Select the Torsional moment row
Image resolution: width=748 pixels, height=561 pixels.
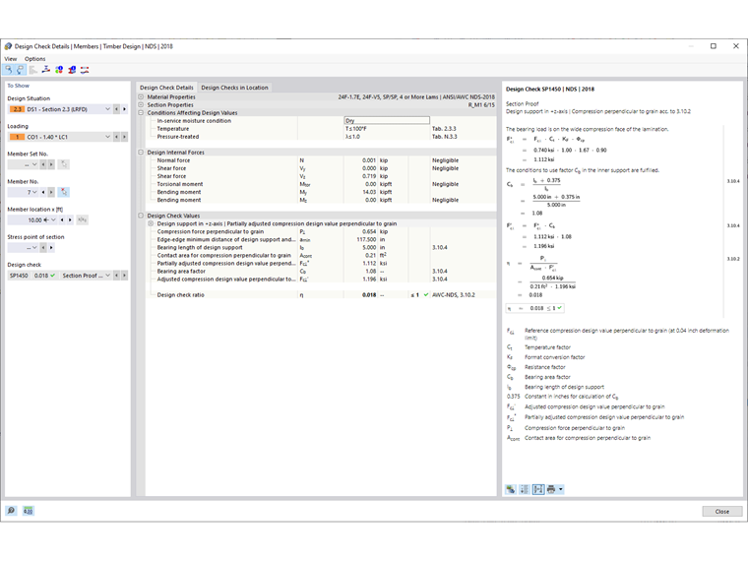coord(321,184)
